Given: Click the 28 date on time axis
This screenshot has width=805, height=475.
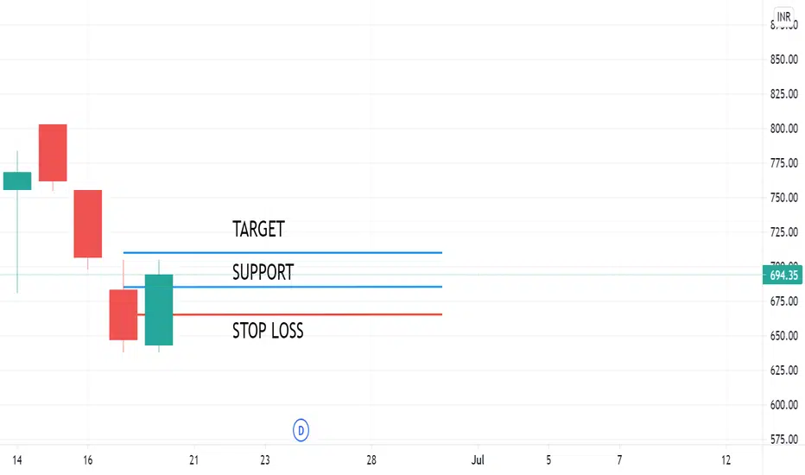Looking at the screenshot, I should [371, 459].
